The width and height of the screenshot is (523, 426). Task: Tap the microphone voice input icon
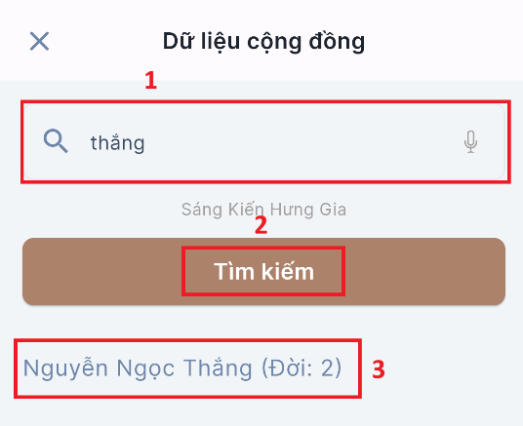tap(470, 142)
